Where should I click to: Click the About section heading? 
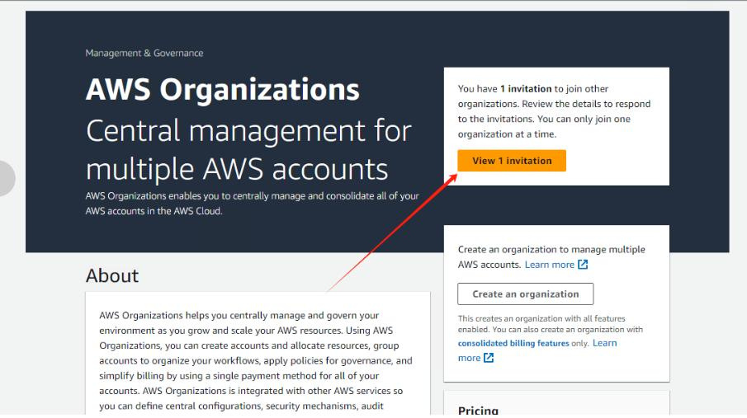click(112, 275)
